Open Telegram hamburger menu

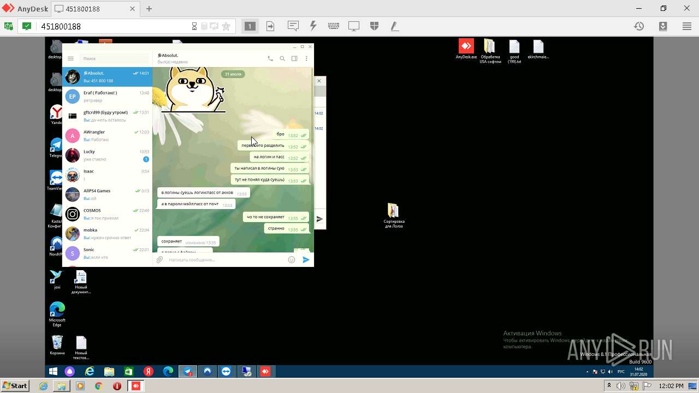[x=70, y=58]
